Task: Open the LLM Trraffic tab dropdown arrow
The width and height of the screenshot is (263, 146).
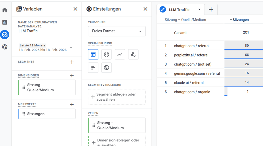Action: [x=199, y=9]
